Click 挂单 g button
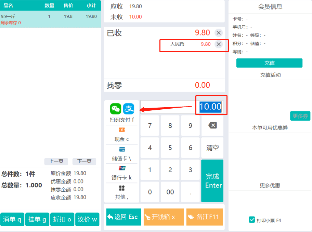Screen dimensions: 312x232 (x=37, y=219)
